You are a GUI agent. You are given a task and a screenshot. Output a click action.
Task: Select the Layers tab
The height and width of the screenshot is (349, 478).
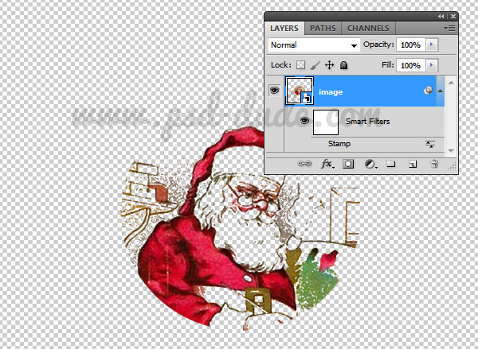284,29
